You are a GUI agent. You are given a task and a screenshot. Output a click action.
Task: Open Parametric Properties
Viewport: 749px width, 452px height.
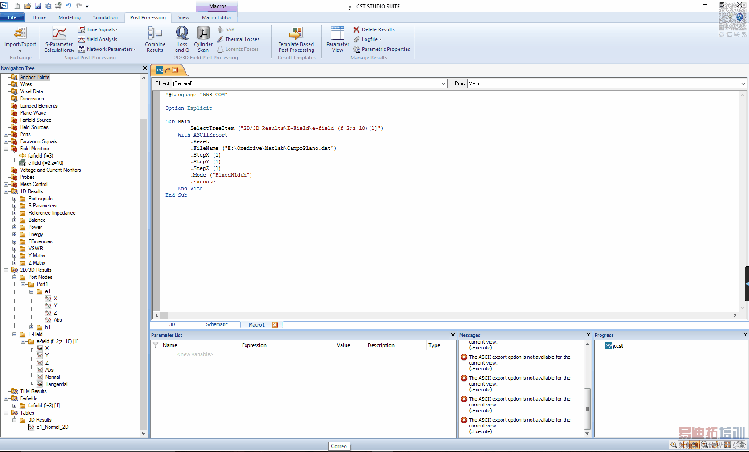coord(382,49)
